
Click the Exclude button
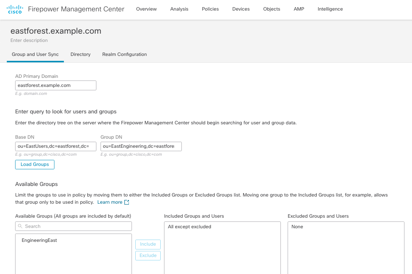coord(148,255)
